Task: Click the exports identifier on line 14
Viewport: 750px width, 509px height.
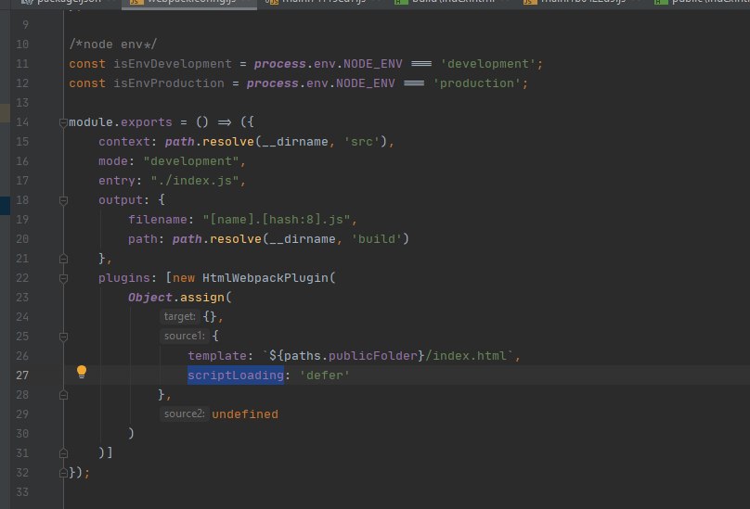Action: [147, 121]
